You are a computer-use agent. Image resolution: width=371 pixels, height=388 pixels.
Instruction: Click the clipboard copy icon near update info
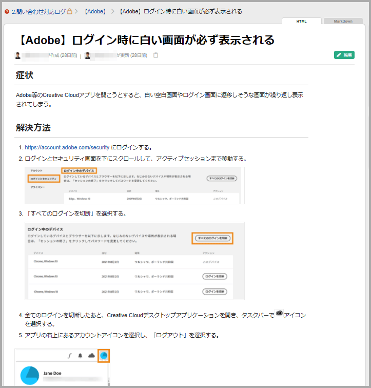coord(155,55)
